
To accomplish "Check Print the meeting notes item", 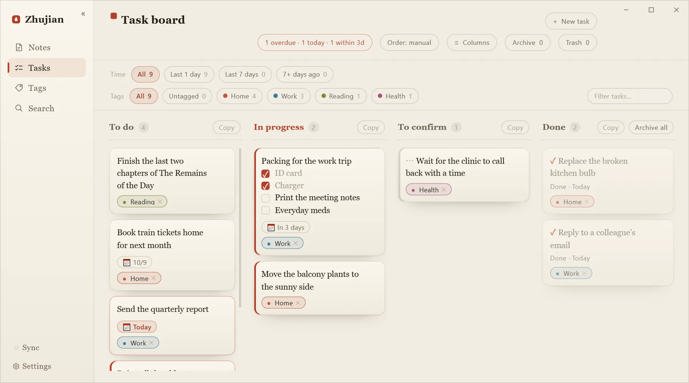I will (266, 198).
